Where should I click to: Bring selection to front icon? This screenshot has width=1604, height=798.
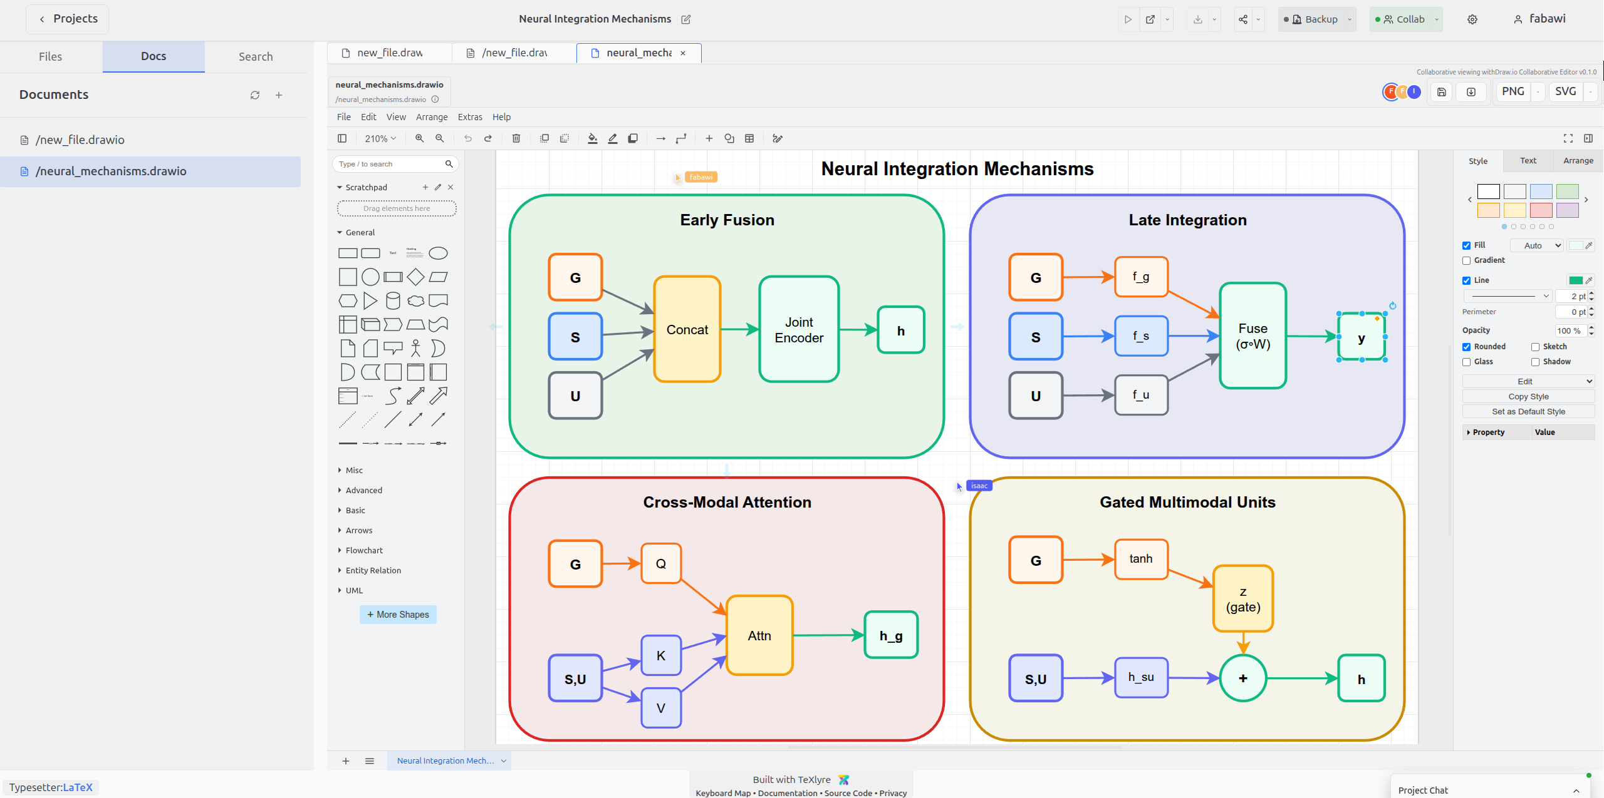pyautogui.click(x=544, y=138)
